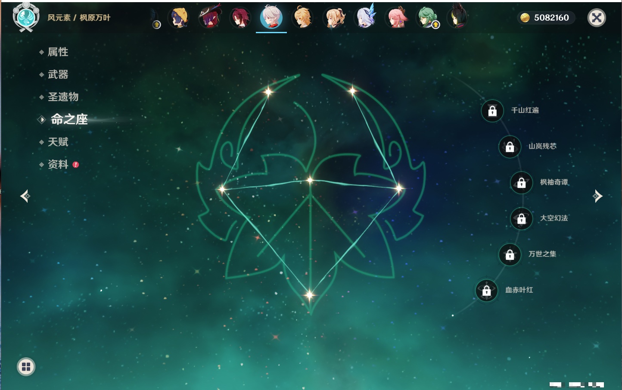The width and height of the screenshot is (622, 390).
Task: Click the 大空幻法 constellation label
Action: click(x=554, y=218)
